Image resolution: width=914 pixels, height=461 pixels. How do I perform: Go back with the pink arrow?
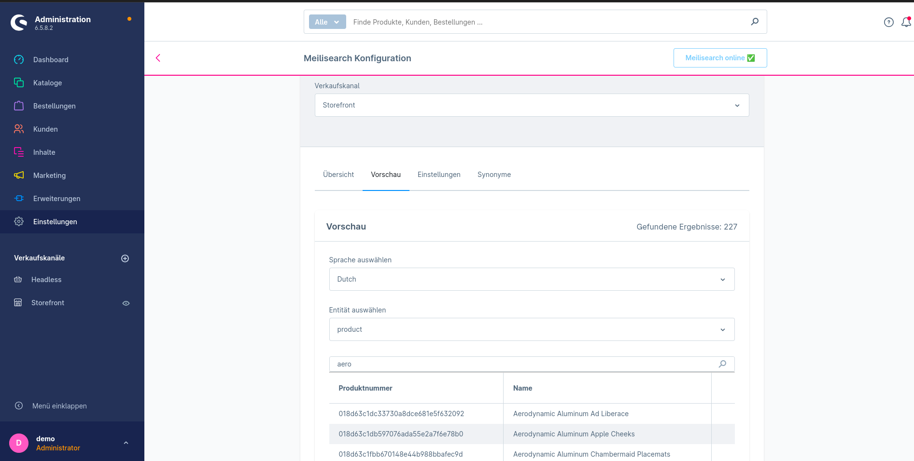[158, 58]
